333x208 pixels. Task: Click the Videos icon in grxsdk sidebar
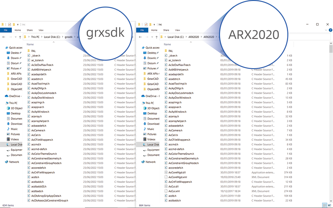(8, 139)
